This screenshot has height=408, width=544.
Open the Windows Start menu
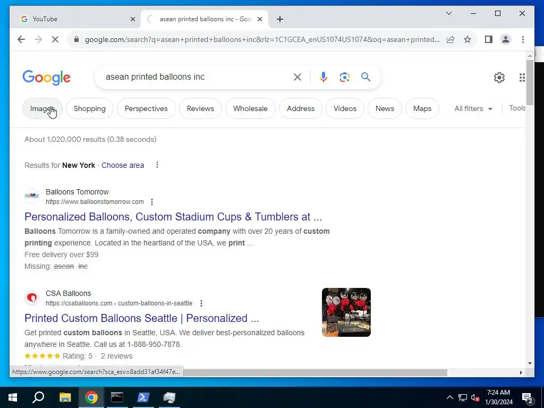13,397
